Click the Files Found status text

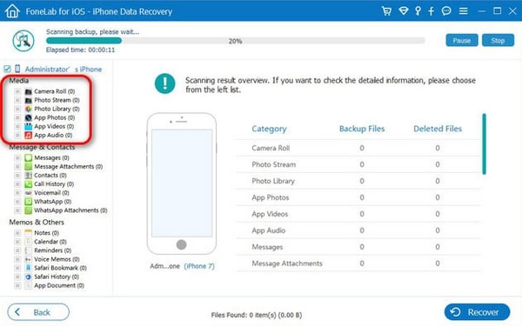(x=257, y=315)
